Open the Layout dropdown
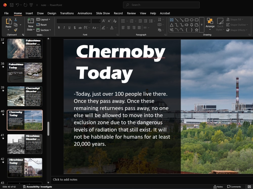This screenshot has width=253, height=189. [43, 19]
